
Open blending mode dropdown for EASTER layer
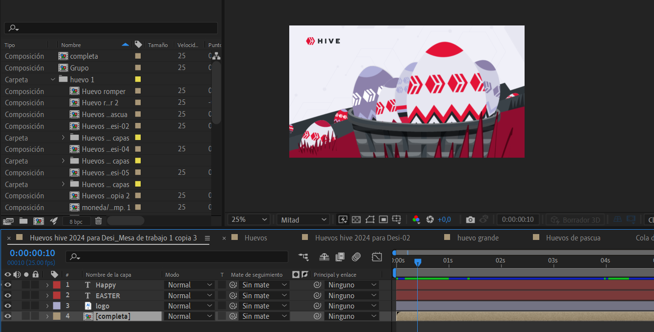click(x=190, y=296)
